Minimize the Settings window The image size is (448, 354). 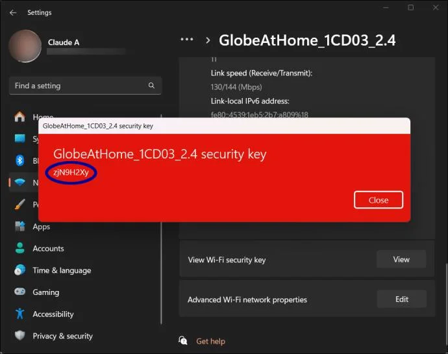tap(386, 8)
